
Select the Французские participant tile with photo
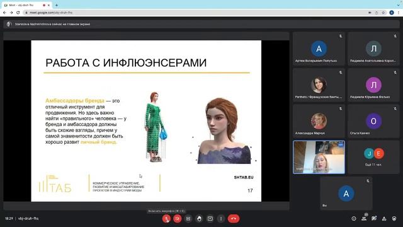click(319, 85)
